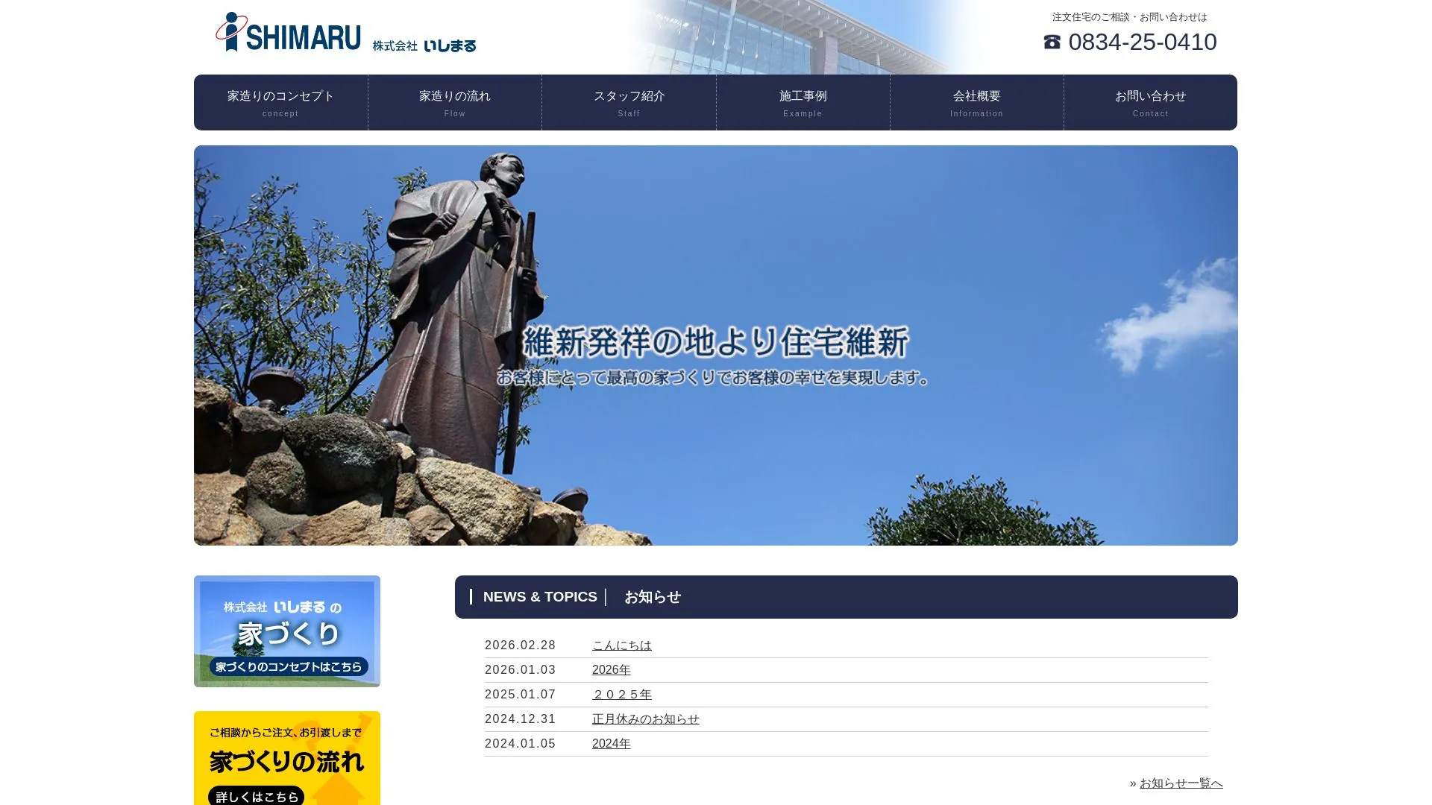
Task: Click the 注文住宅のご相談・お問い合わせは text
Action: coord(1129,17)
